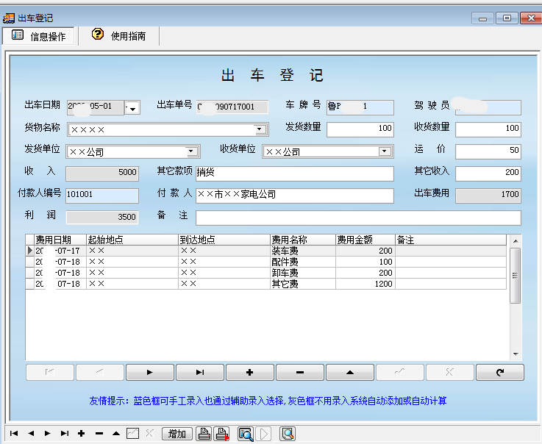
Task: Click grid cancel X greyed button
Action: pos(450,372)
